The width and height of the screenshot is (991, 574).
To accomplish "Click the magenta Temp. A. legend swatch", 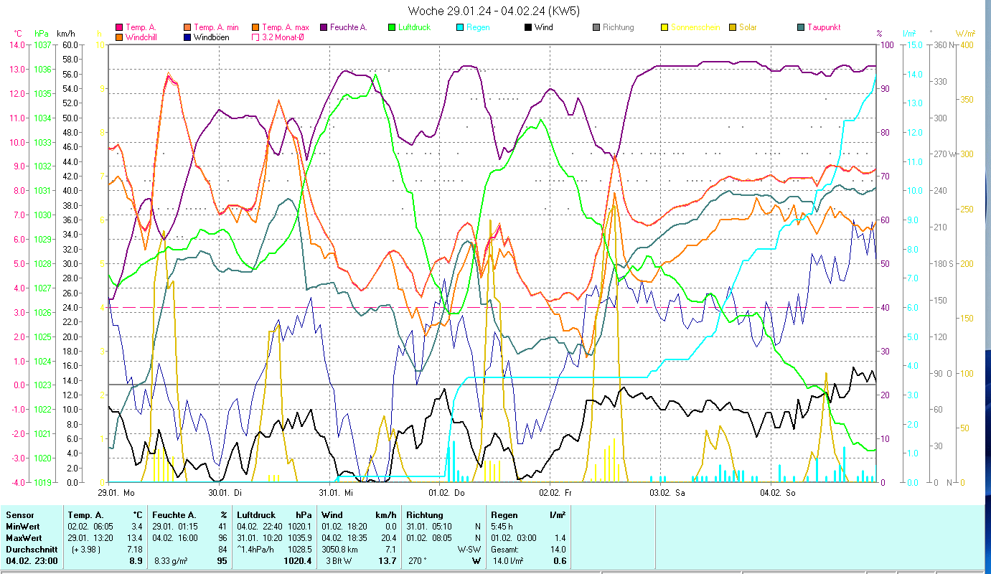I will pyautogui.click(x=119, y=27).
